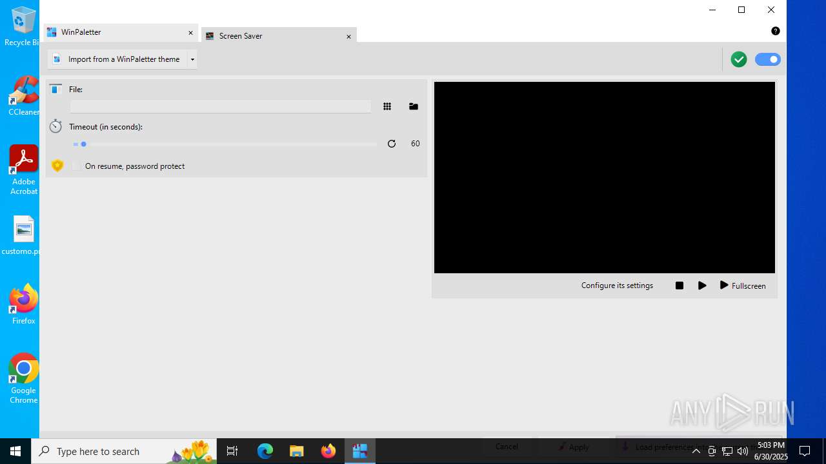Click the green checkmark icon

(739, 59)
